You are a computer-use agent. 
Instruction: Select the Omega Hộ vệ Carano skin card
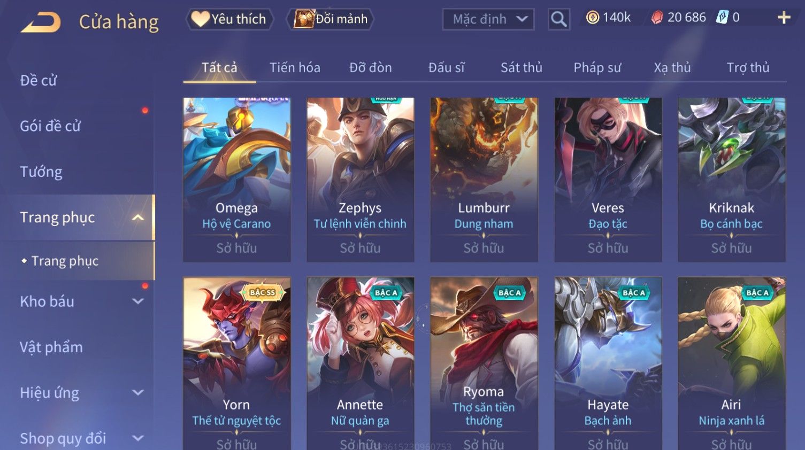click(x=236, y=180)
